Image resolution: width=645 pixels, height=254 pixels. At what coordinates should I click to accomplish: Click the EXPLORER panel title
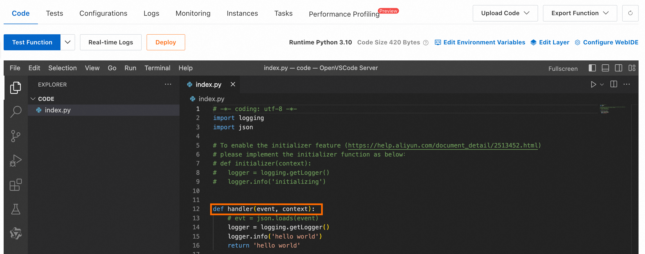[x=53, y=85]
